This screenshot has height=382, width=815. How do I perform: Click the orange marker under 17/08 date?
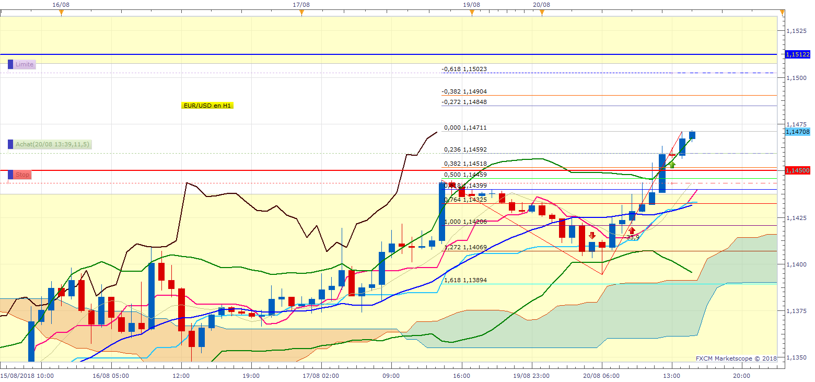[301, 13]
